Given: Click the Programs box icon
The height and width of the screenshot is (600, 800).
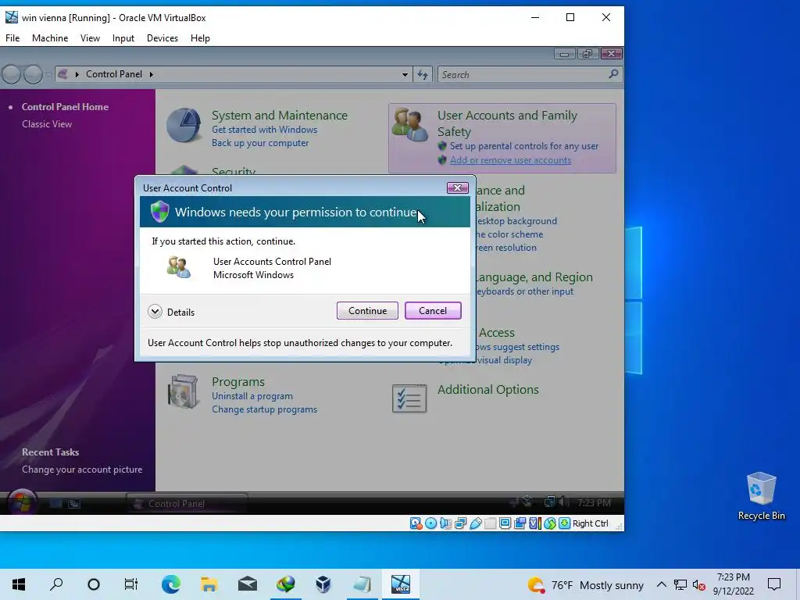Looking at the screenshot, I should click(x=183, y=392).
